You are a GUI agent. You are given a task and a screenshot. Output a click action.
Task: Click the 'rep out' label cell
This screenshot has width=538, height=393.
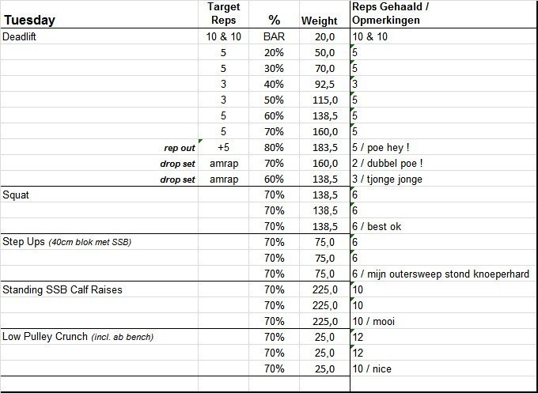(176, 148)
